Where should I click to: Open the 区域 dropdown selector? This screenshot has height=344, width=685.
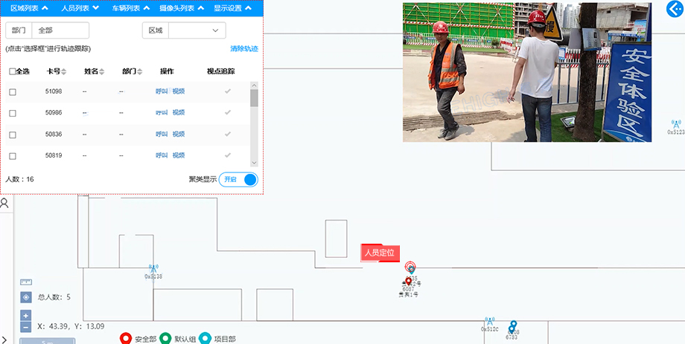(197, 30)
